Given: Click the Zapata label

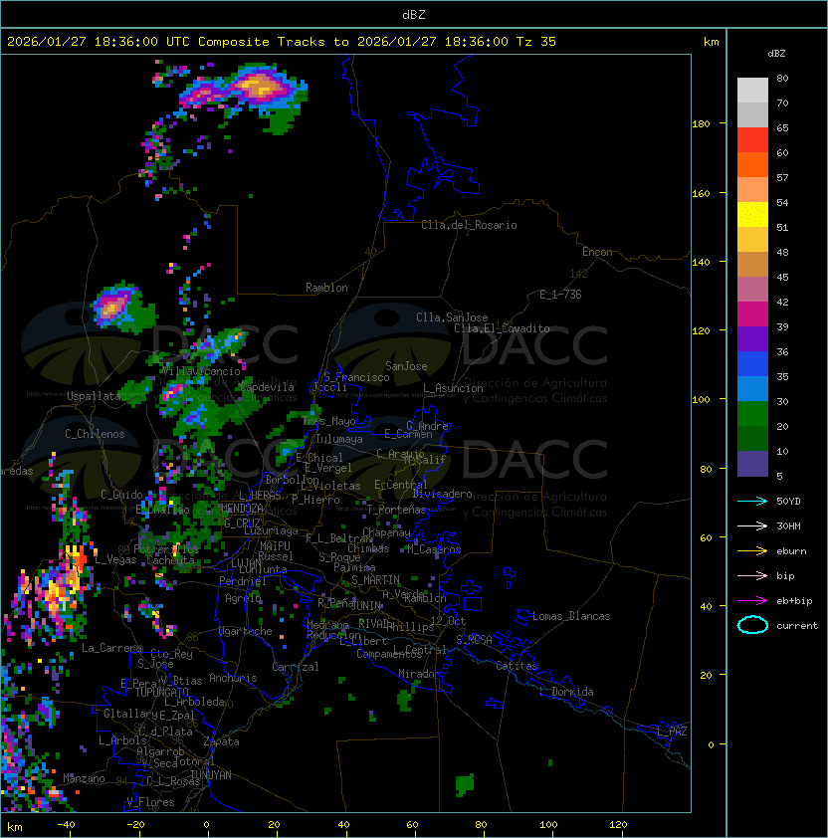Looking at the screenshot, I should pos(221,741).
